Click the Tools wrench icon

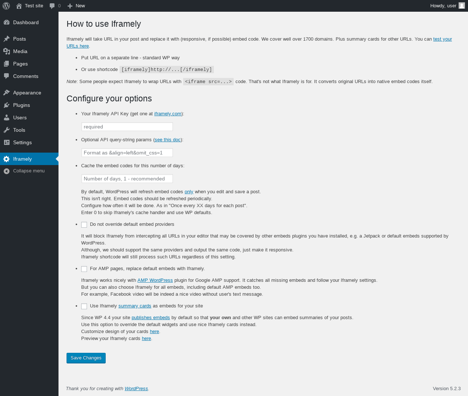pyautogui.click(x=7, y=130)
